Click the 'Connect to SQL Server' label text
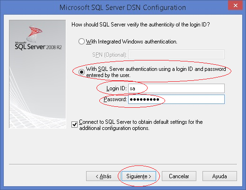Viewport: 246px width, 190px height. [x=141, y=125]
